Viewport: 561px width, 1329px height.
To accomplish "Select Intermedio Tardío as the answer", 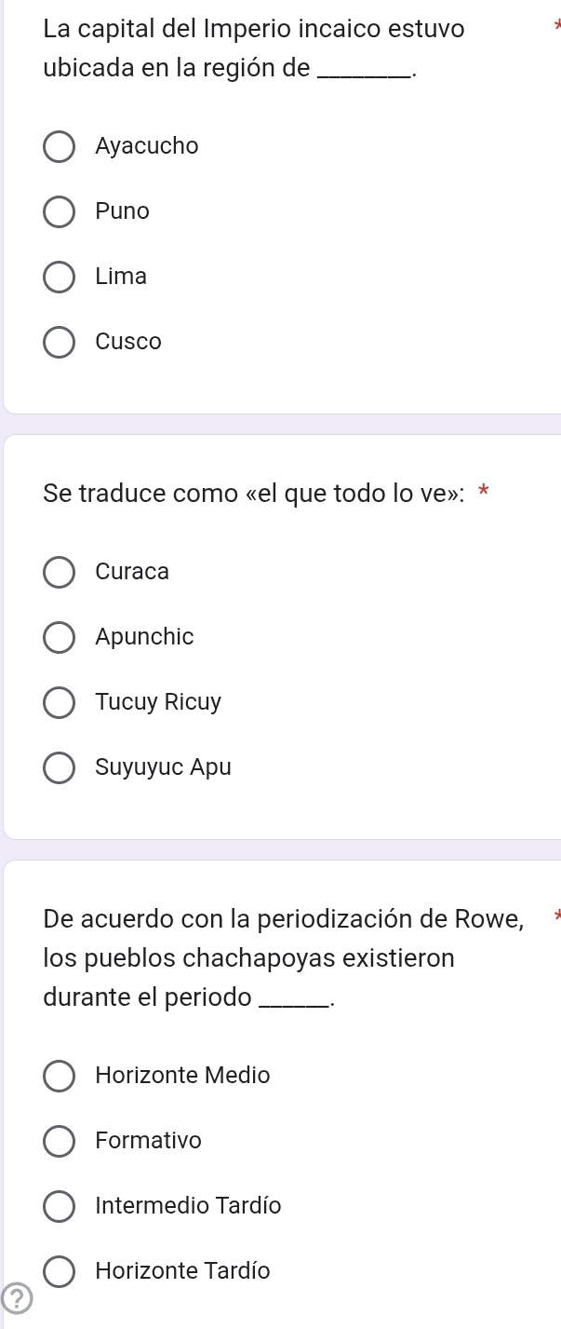I will tap(59, 1206).
